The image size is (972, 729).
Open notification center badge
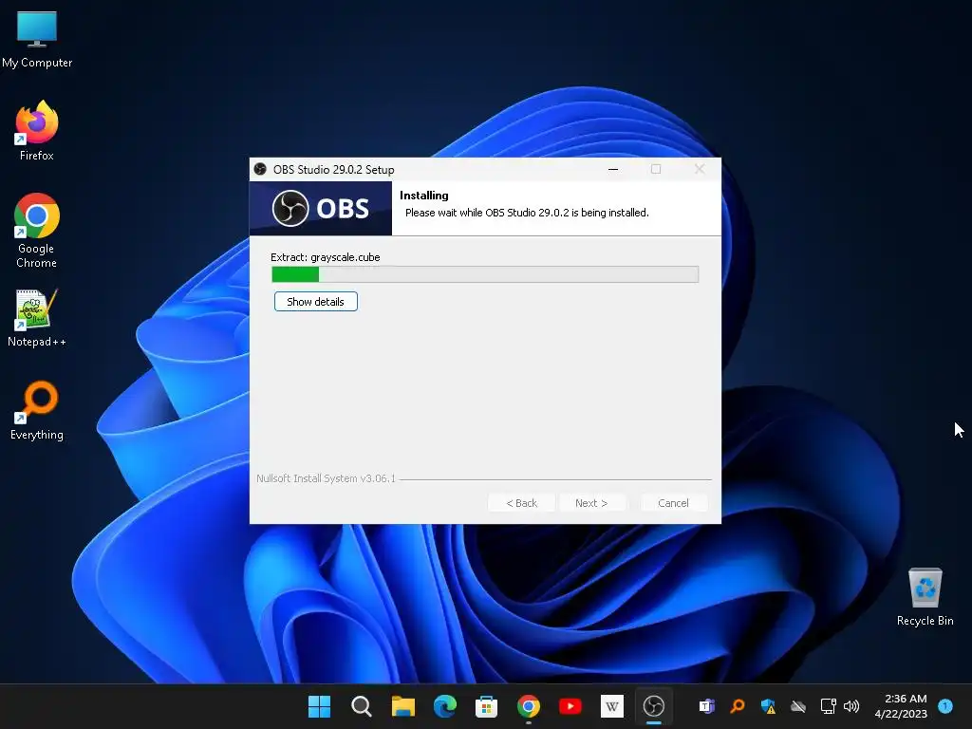pos(945,705)
